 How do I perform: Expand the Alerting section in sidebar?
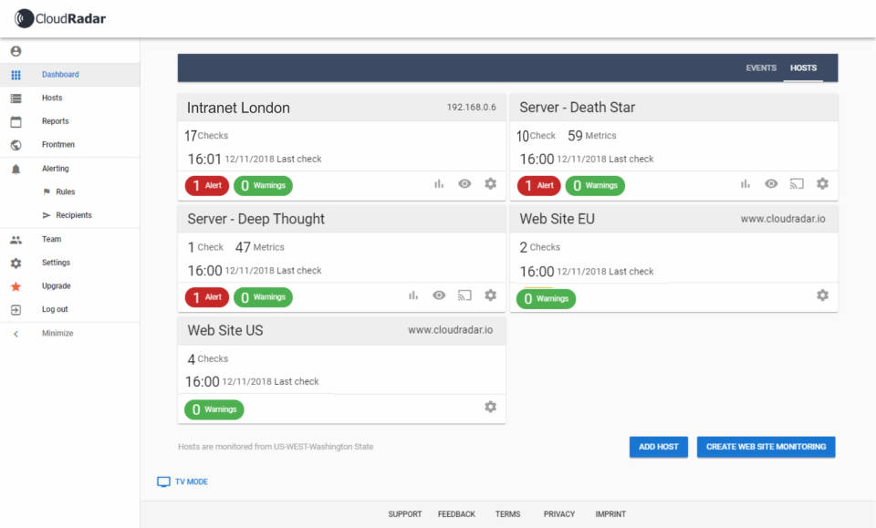[55, 169]
